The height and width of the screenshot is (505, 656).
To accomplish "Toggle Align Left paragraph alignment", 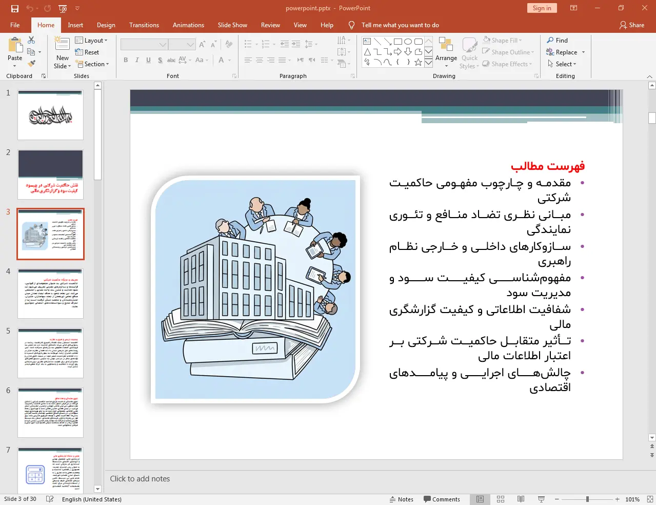I will click(x=248, y=60).
